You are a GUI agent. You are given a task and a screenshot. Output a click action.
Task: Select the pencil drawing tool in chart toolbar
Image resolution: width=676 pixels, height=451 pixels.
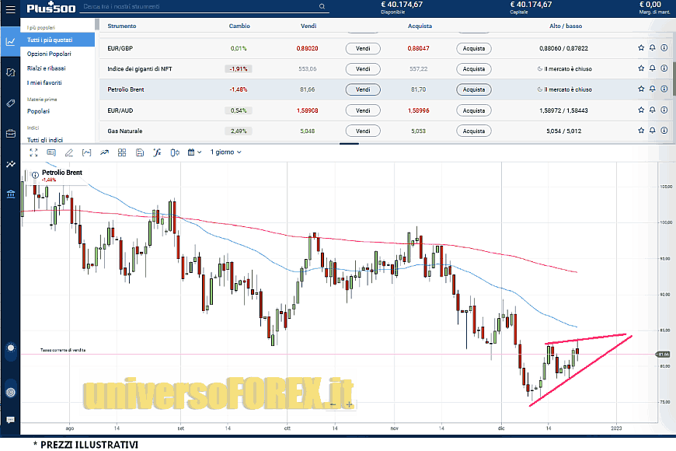click(x=68, y=152)
